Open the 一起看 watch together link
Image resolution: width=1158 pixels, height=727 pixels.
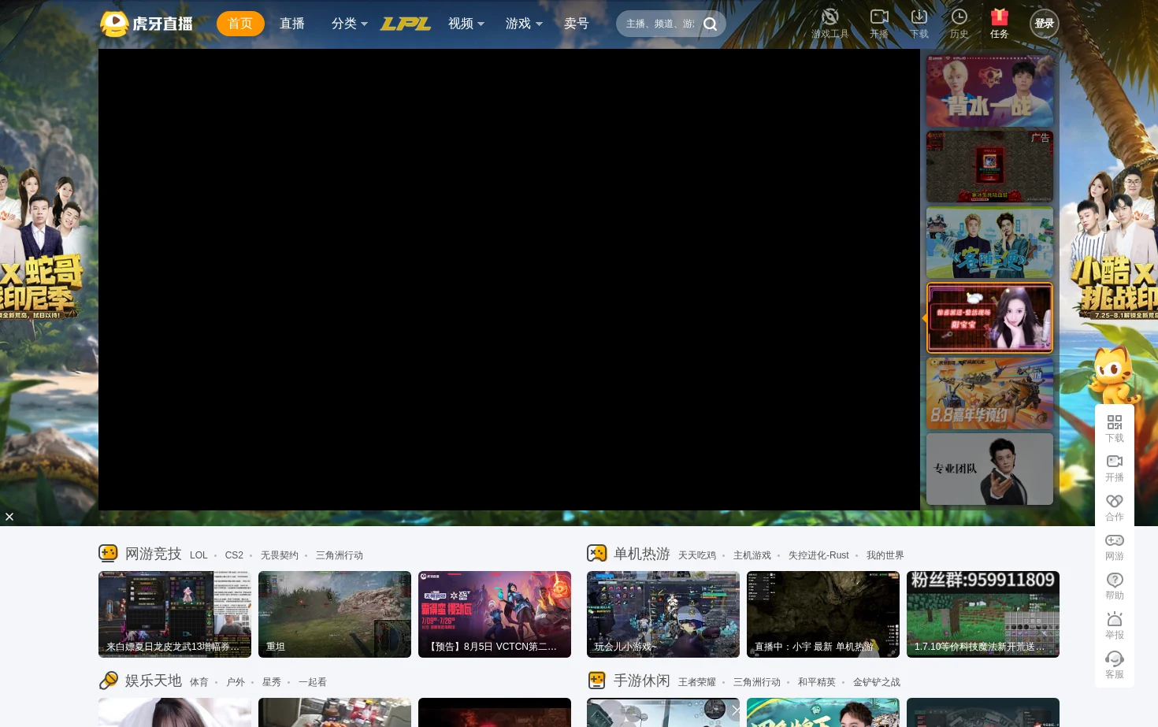(313, 682)
